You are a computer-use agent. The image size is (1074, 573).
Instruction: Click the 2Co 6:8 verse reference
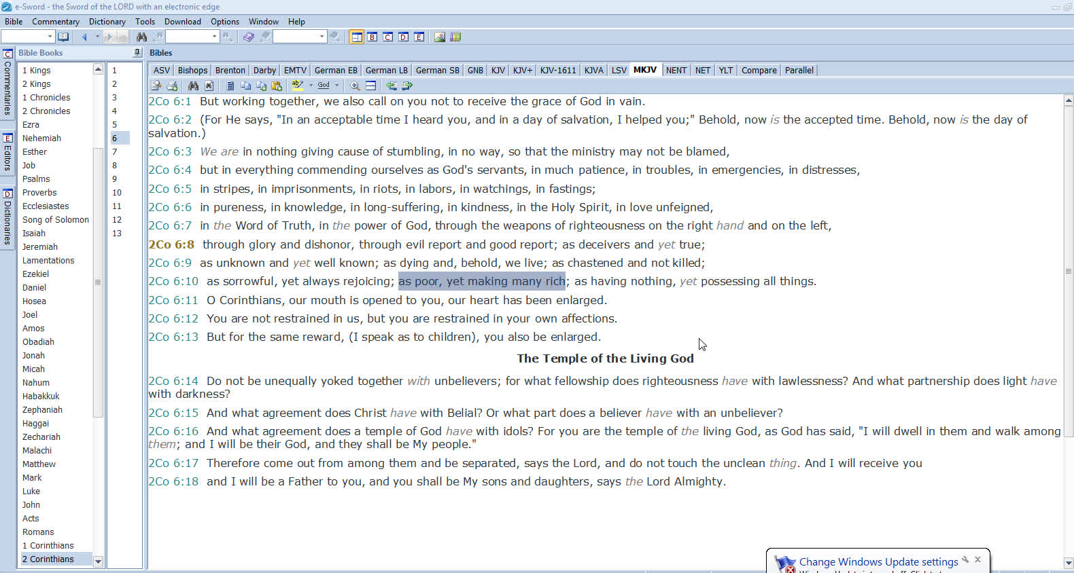coord(171,244)
